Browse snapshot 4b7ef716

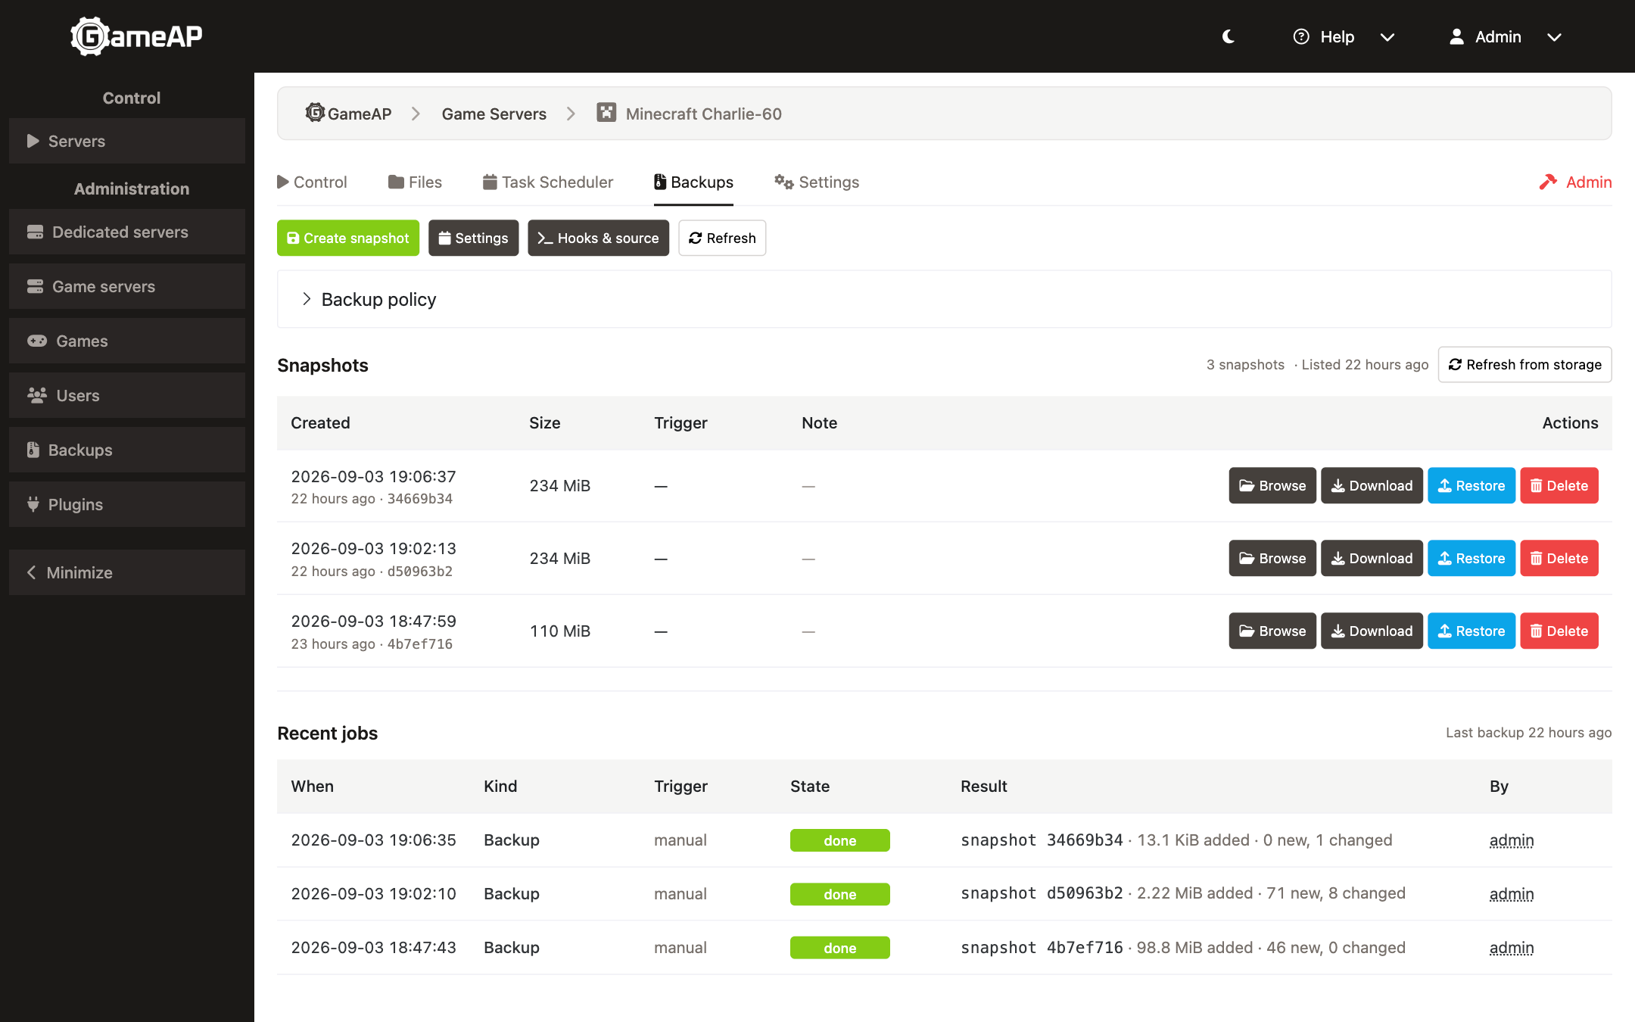1272,631
